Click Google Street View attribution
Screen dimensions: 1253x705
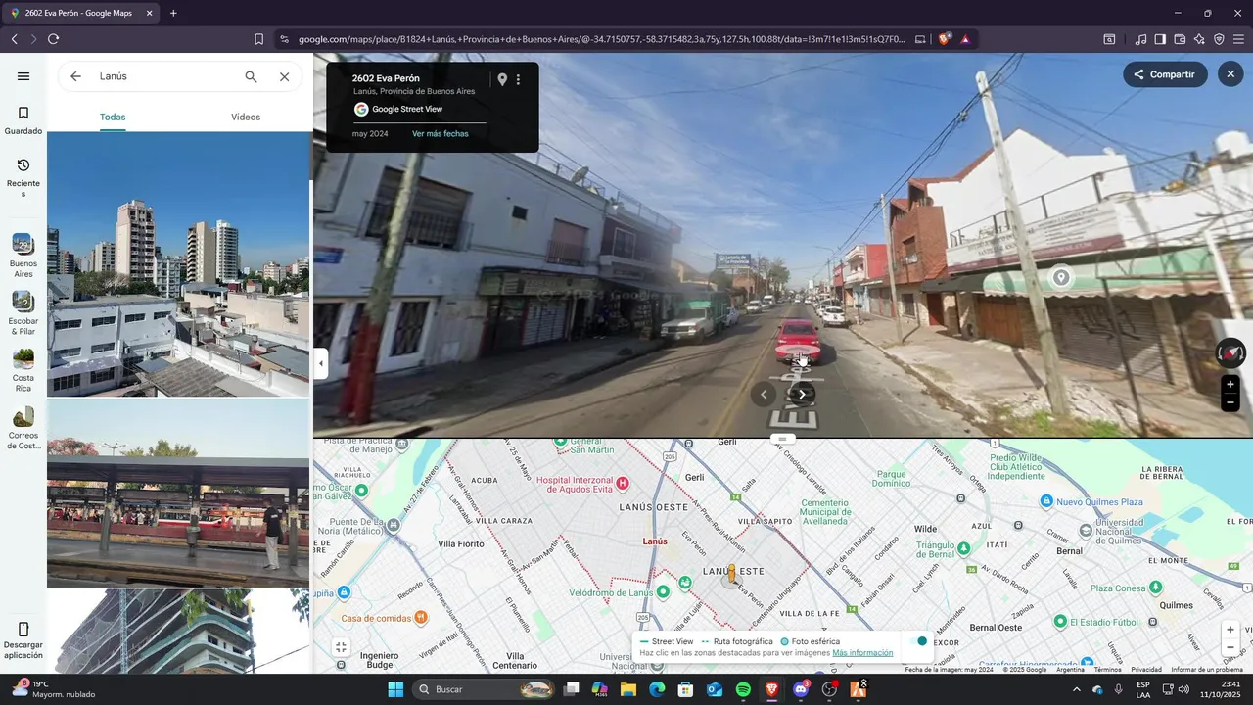pyautogui.click(x=398, y=109)
